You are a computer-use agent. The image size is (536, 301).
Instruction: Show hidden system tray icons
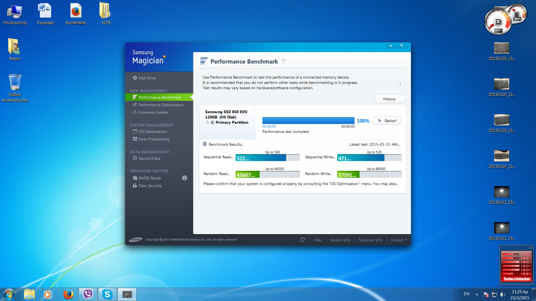(477, 294)
